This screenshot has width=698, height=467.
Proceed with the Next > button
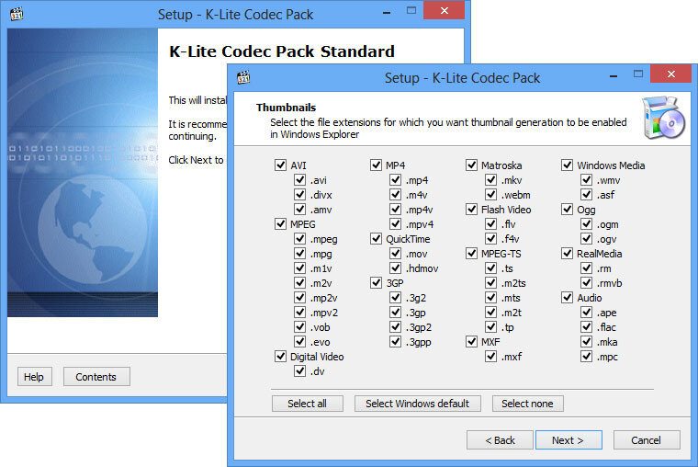pos(568,440)
